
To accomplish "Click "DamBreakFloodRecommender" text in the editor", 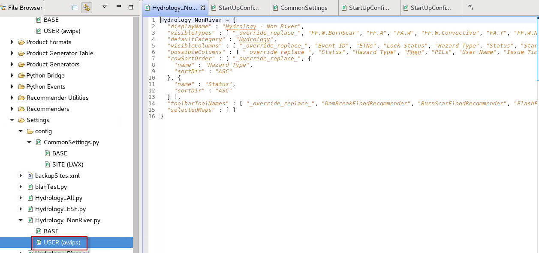I will click(x=367, y=104).
